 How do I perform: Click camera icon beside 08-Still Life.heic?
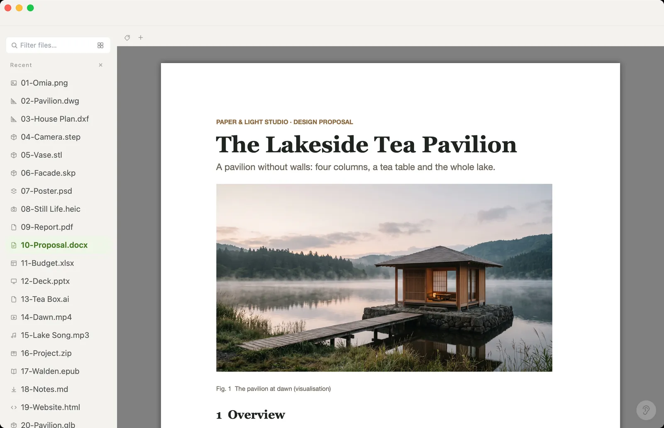coord(14,209)
